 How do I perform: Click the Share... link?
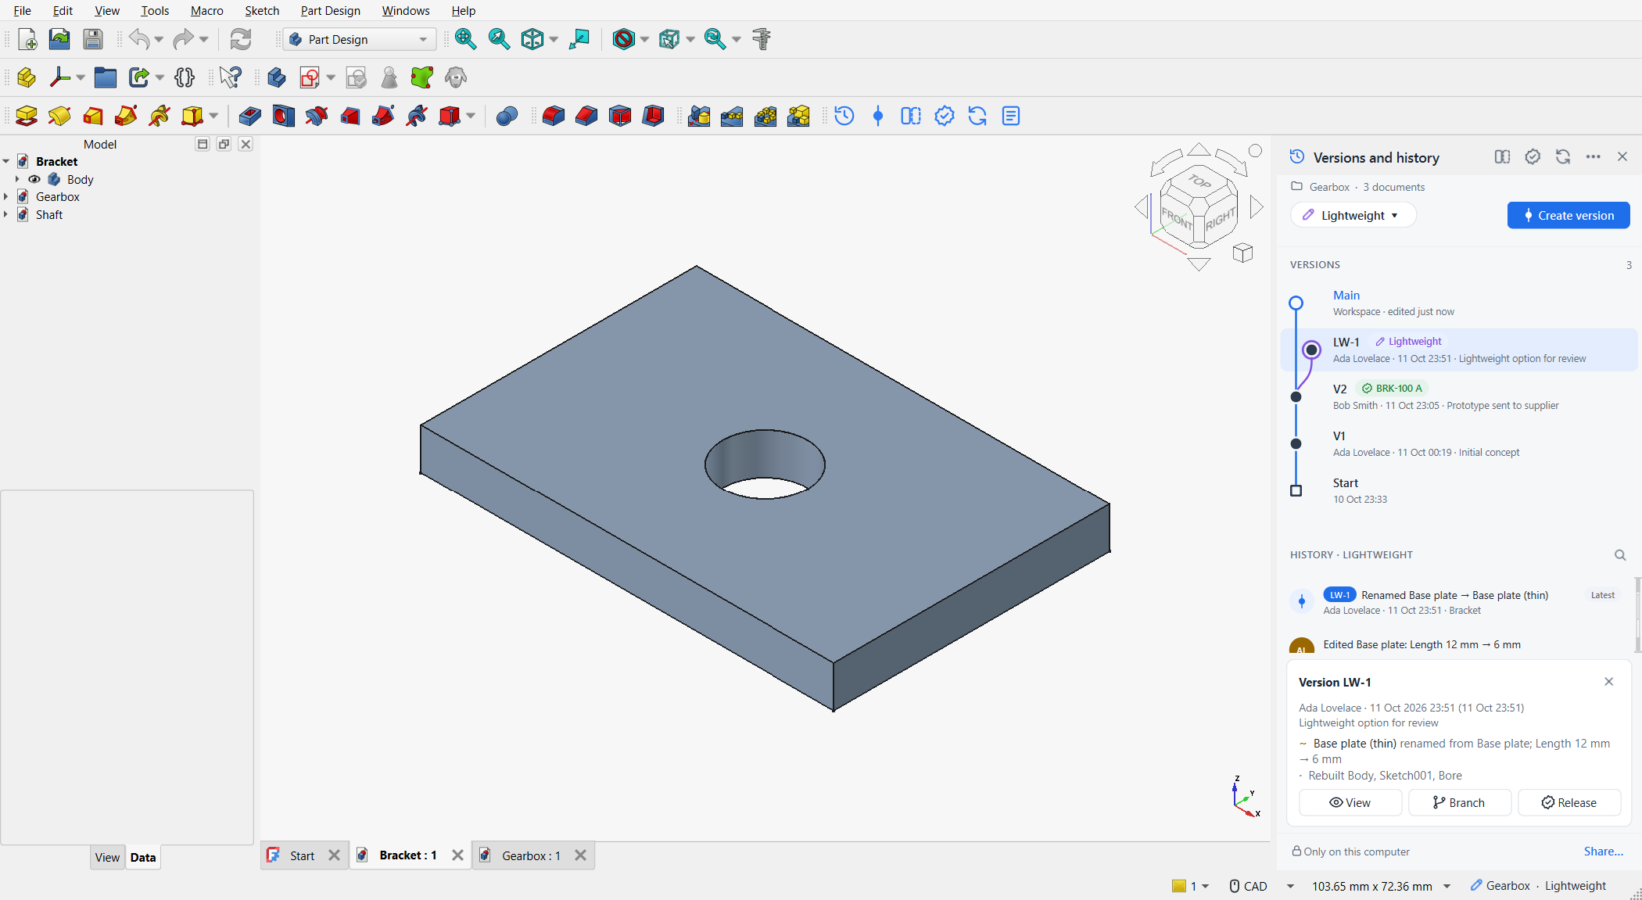[x=1604, y=851]
